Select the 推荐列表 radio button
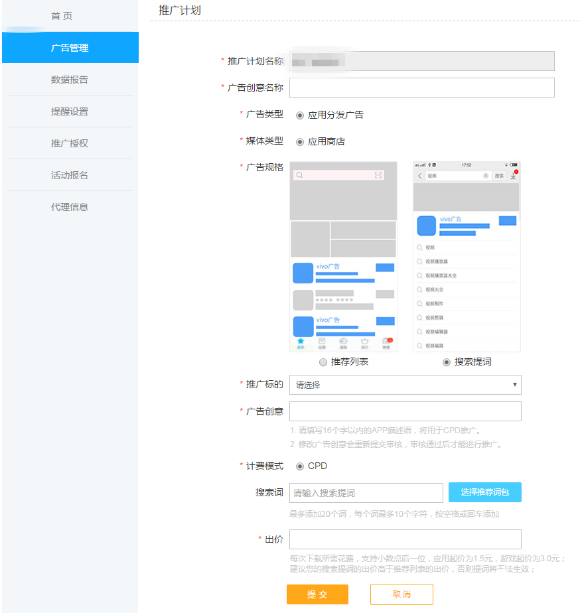This screenshot has width=580, height=613. (323, 362)
